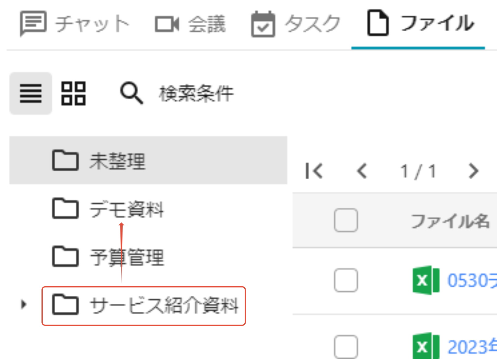Screen dimensions: 497x359
Task: Open the 0530 file link
Action: point(472,280)
